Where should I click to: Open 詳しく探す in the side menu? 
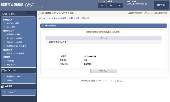(x=11, y=27)
